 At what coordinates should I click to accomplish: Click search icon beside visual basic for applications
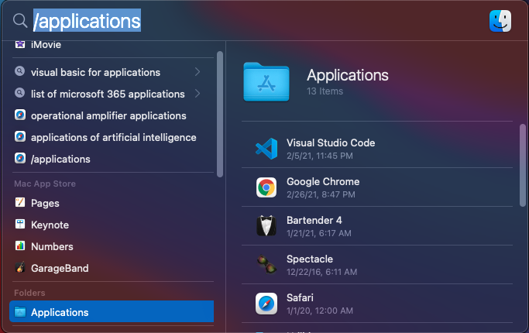click(20, 71)
